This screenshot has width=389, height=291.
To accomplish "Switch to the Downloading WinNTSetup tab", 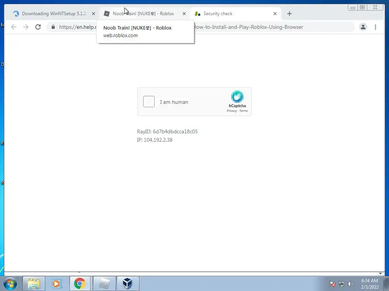I will click(x=54, y=14).
